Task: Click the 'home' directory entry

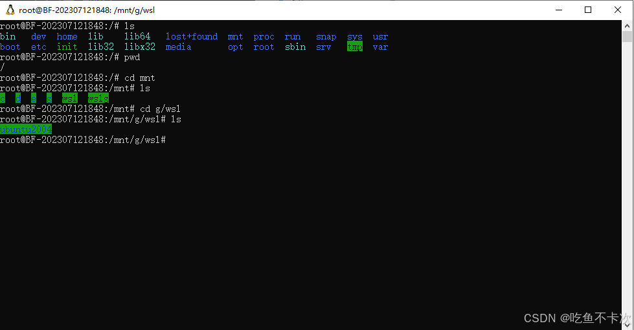Action: 67,37
